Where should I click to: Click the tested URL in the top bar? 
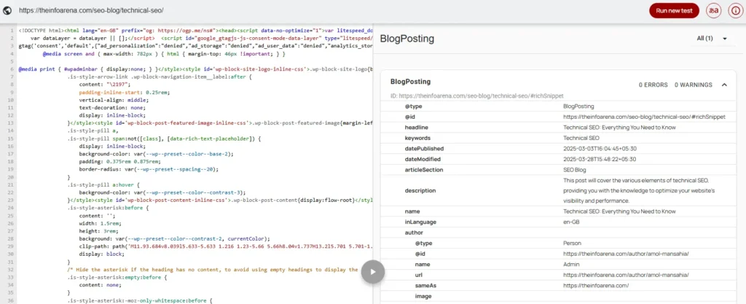(90, 10)
